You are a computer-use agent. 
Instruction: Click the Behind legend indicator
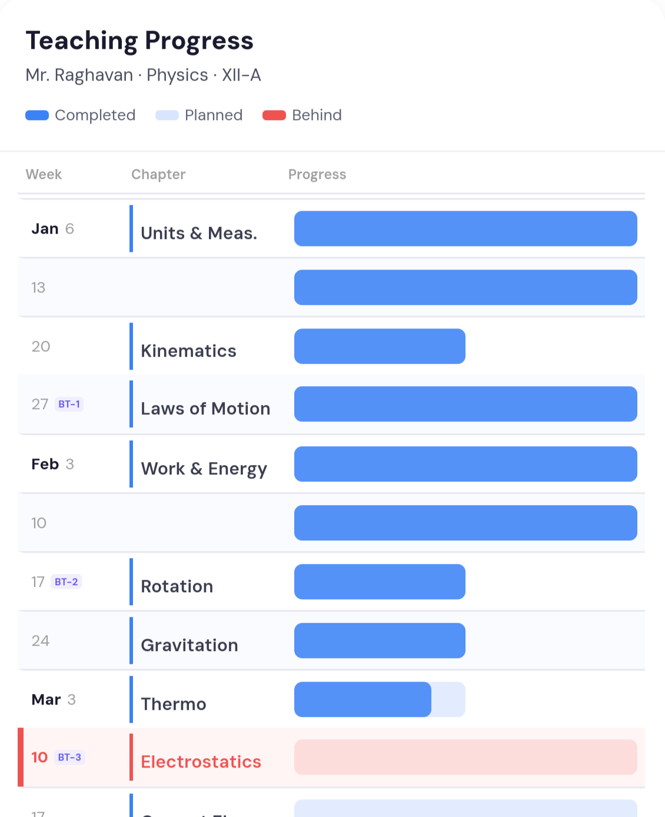[275, 115]
